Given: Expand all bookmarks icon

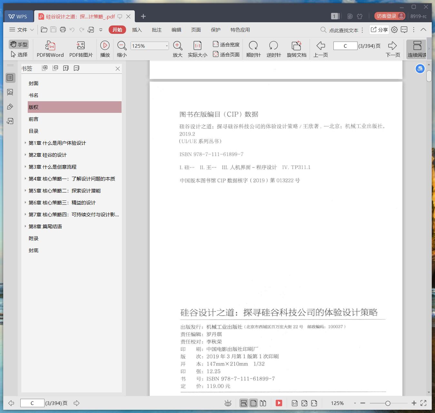Looking at the screenshot, I should (x=45, y=68).
